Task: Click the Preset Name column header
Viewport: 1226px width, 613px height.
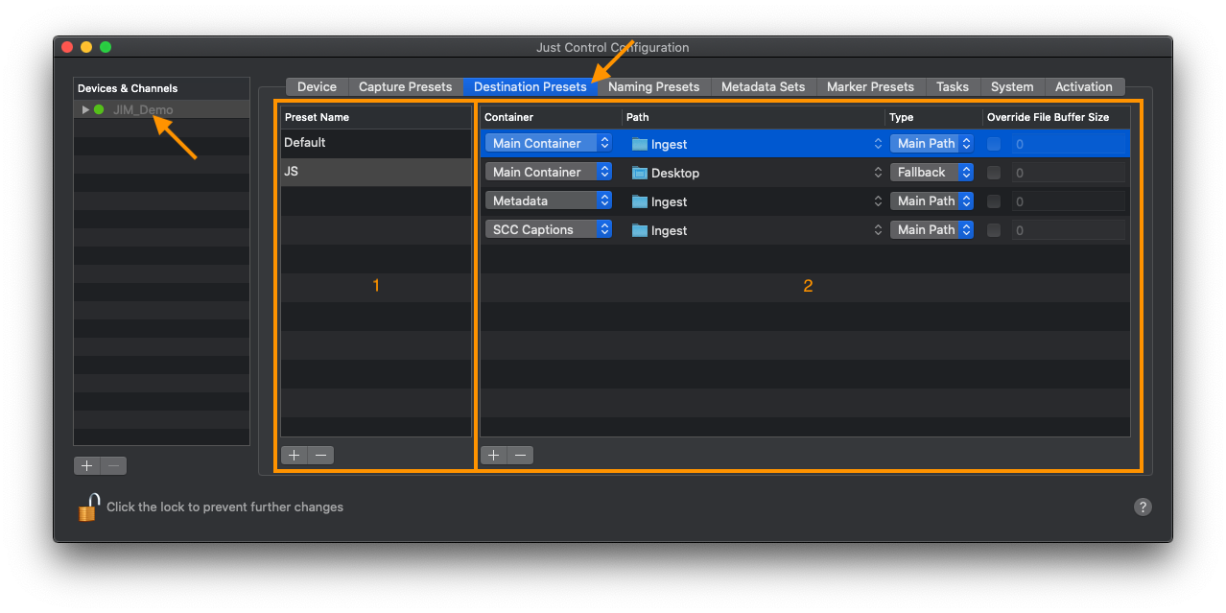Action: click(376, 117)
